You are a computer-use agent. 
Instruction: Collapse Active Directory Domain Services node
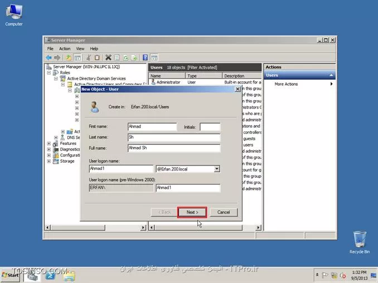56,79
